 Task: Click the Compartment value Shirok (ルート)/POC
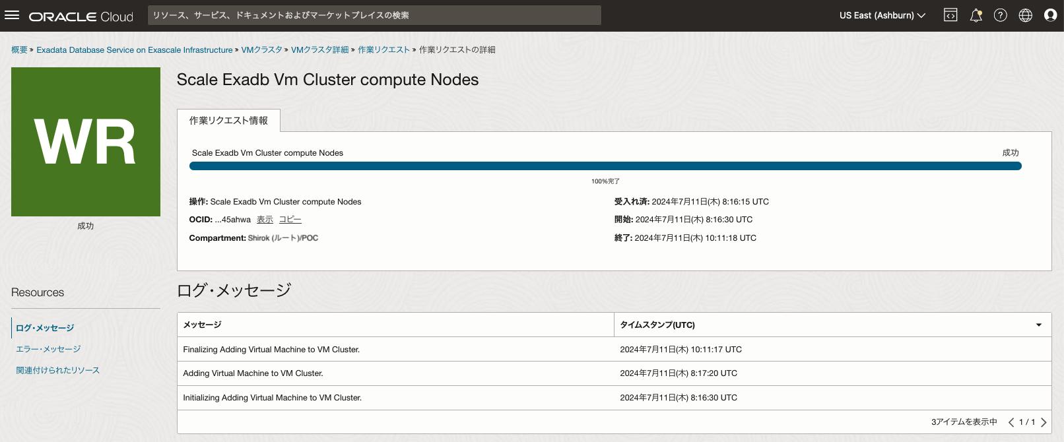(283, 238)
